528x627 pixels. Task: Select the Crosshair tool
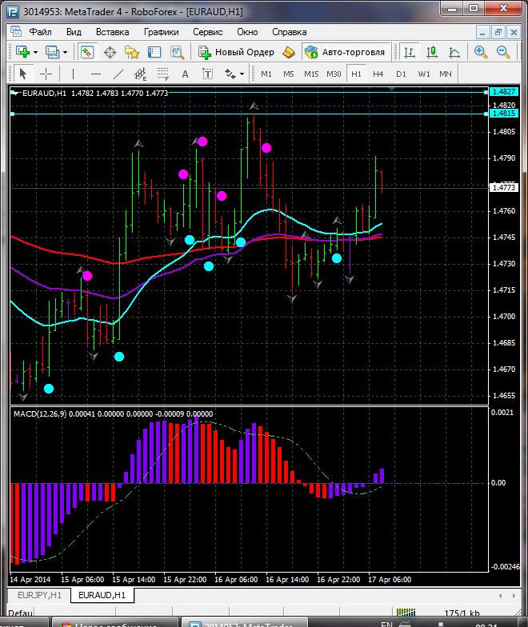tap(46, 74)
